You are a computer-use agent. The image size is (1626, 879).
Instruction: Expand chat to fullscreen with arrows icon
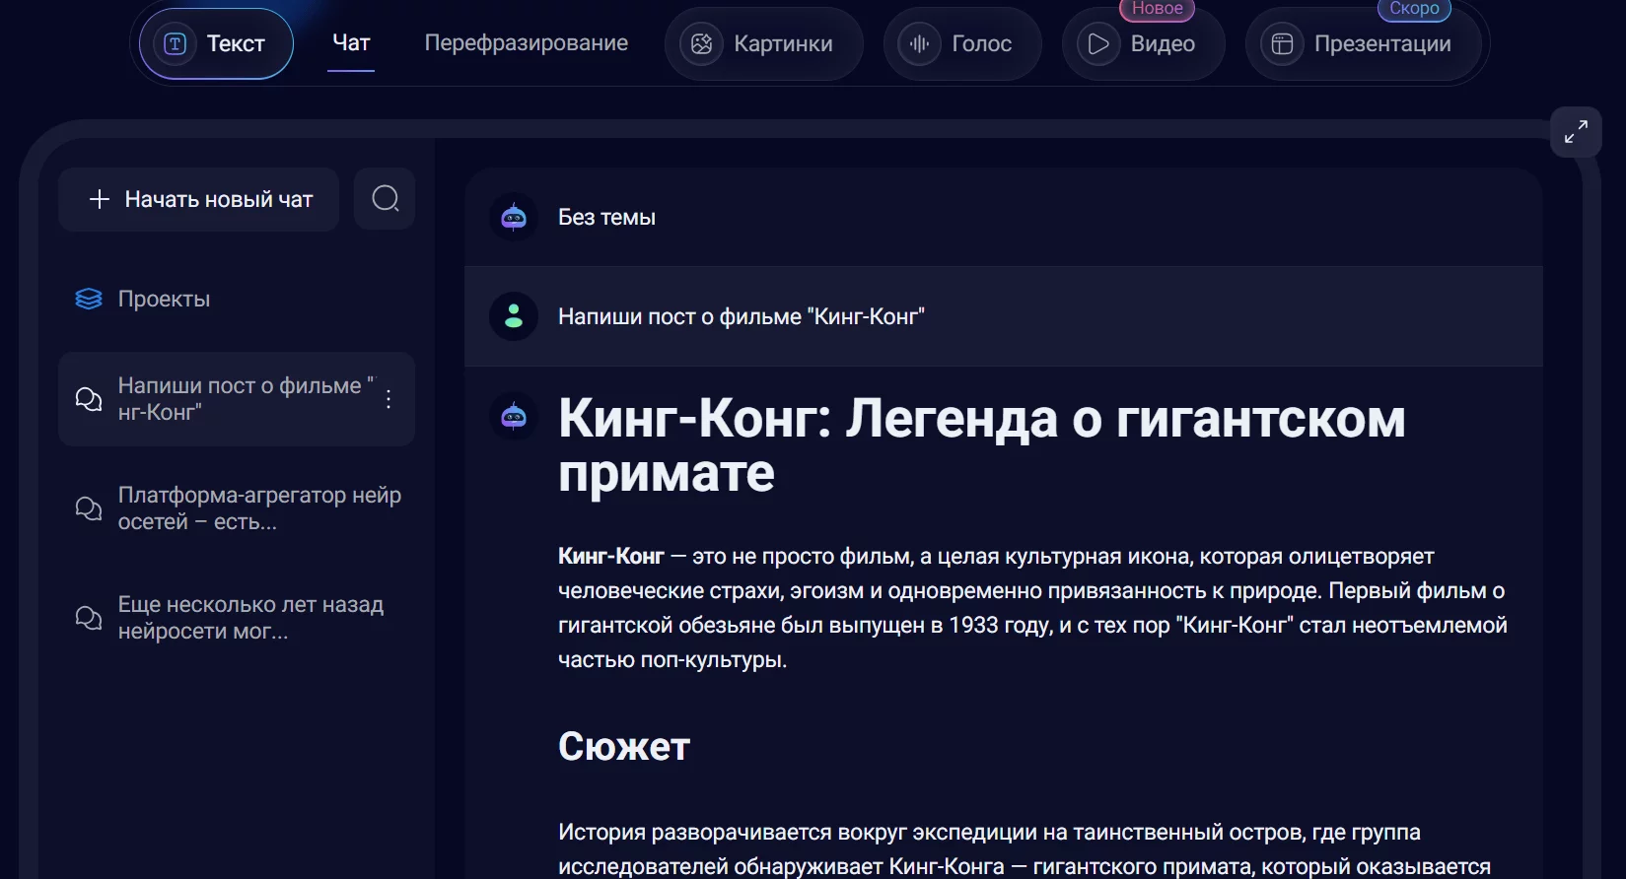coord(1575,132)
